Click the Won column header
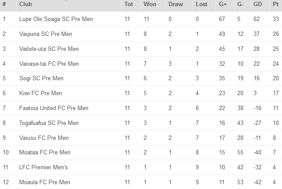Viewport: 282px width, 189px height. click(150, 4)
